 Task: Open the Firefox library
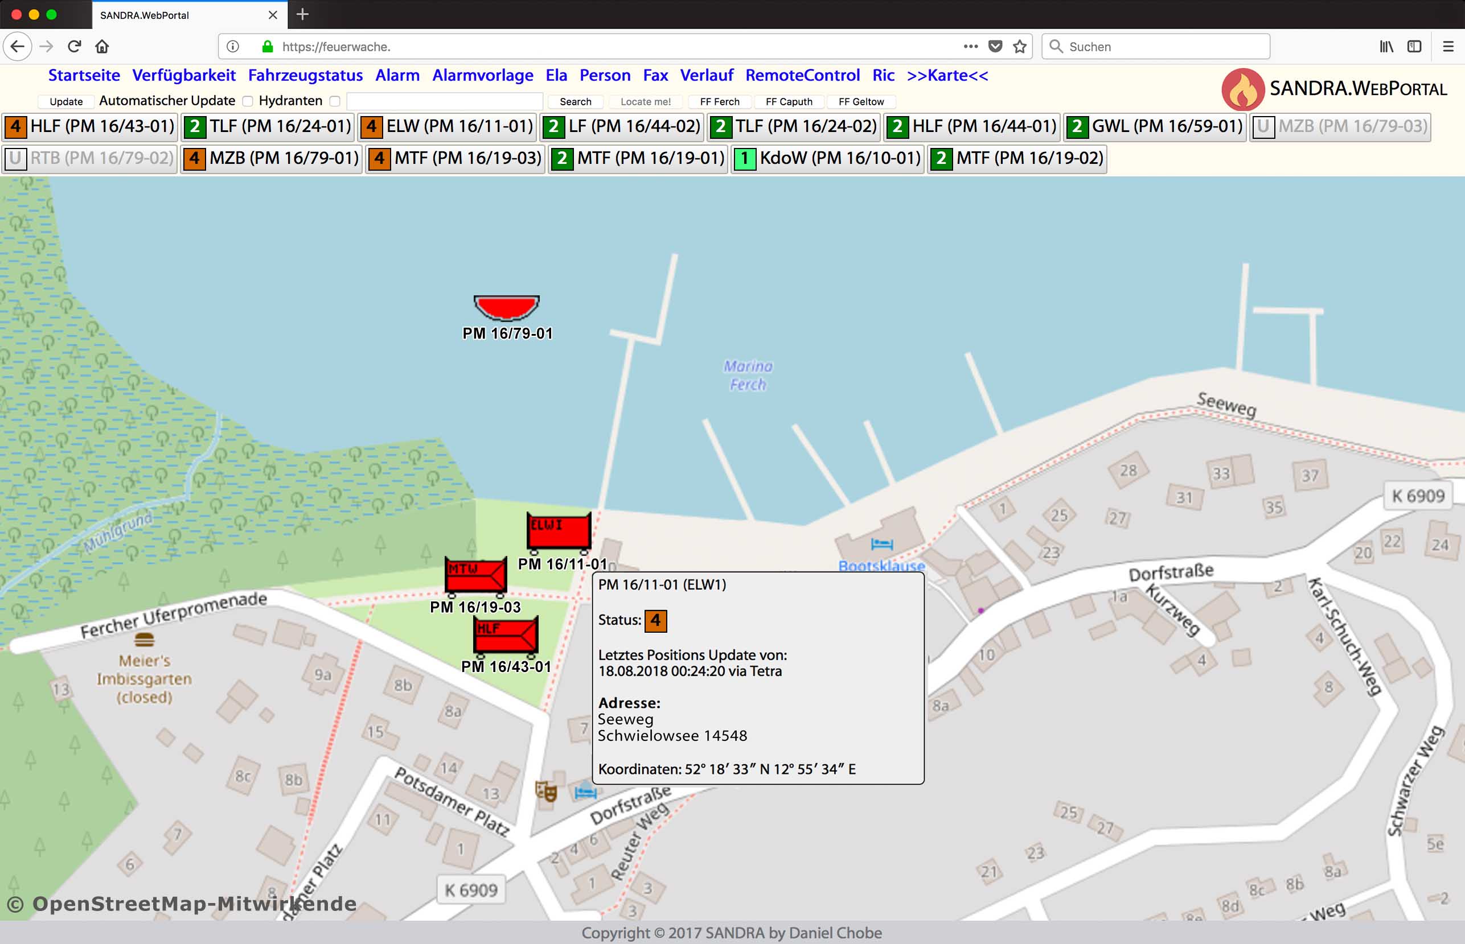[1386, 47]
